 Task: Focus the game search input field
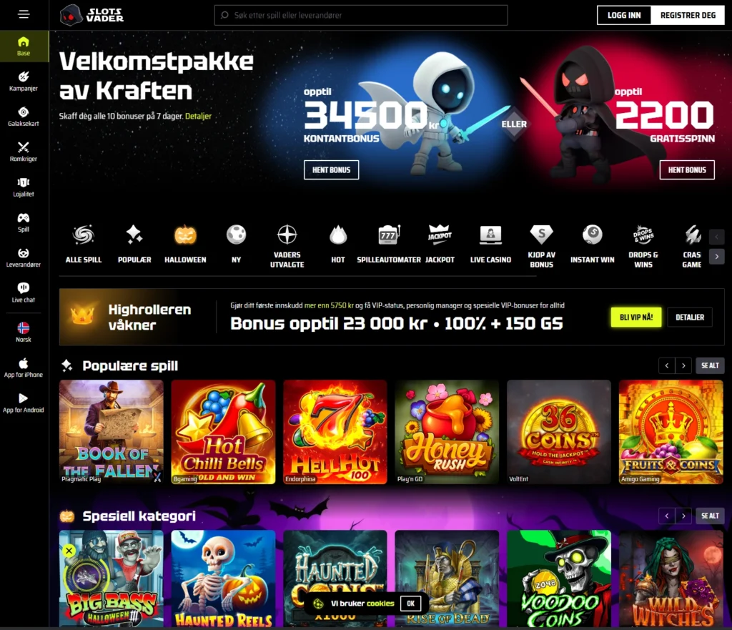pos(361,16)
